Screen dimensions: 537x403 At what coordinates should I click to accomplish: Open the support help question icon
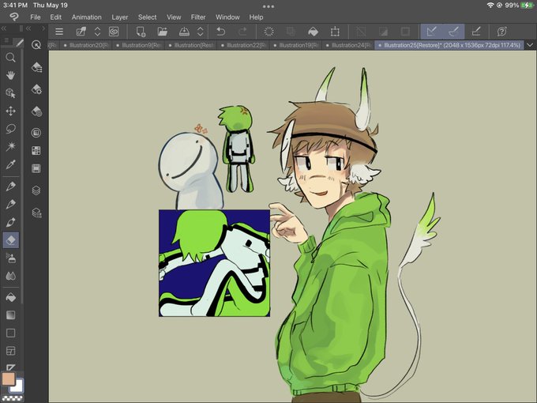pyautogui.click(x=501, y=32)
